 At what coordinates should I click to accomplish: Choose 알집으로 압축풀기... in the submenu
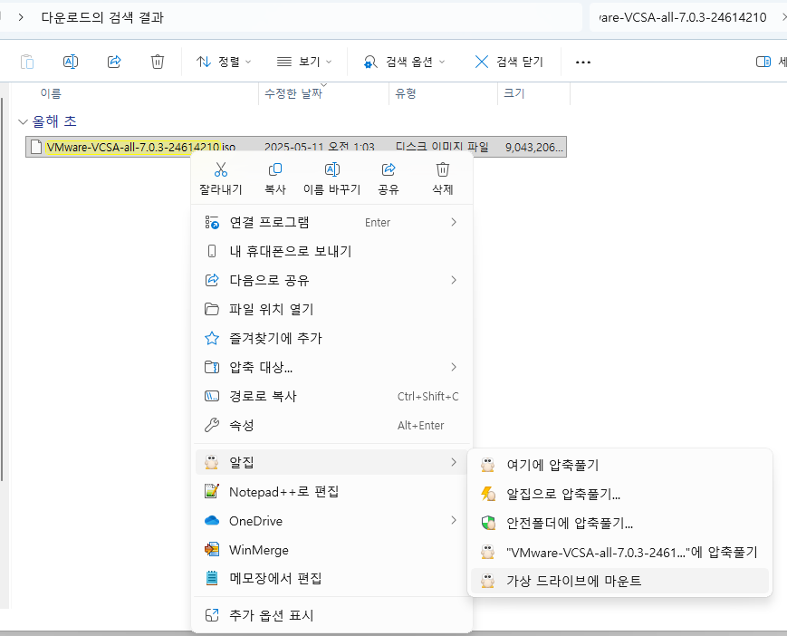(619, 494)
